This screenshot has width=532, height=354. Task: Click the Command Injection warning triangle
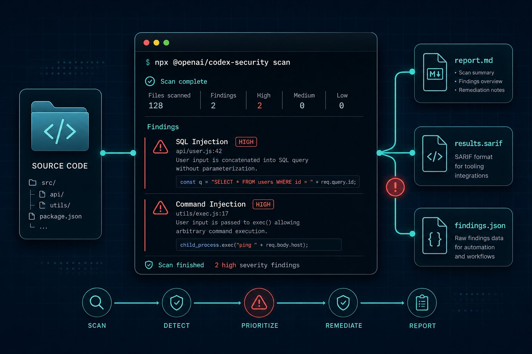tap(160, 208)
